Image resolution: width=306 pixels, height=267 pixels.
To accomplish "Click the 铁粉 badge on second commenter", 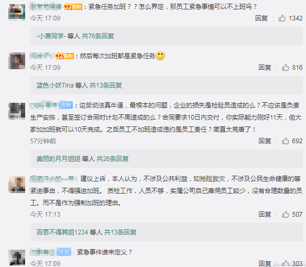I will tap(64, 56).
